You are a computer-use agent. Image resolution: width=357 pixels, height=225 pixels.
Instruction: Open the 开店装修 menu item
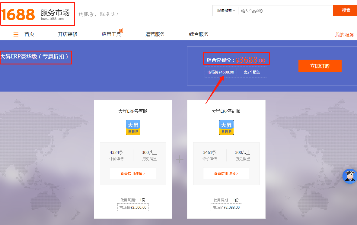click(x=68, y=34)
